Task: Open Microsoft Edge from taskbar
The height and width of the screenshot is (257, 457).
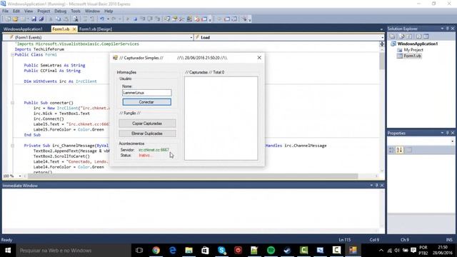Action: click(x=173, y=250)
